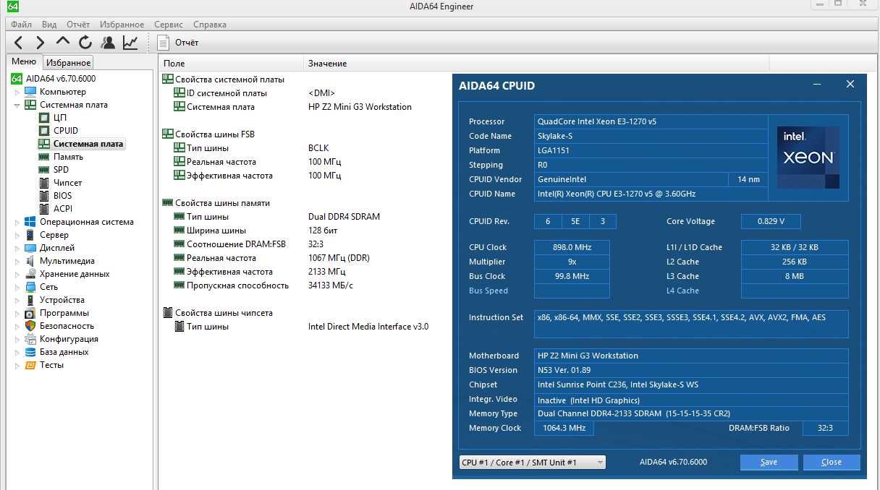Click the Хранение данных icon in tree

pyautogui.click(x=30, y=274)
